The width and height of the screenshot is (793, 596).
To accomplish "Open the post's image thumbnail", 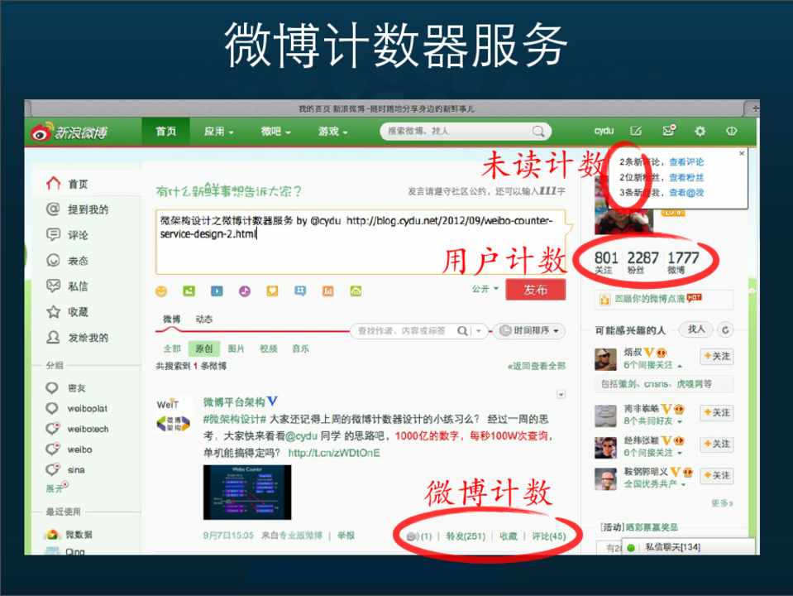I will [247, 492].
